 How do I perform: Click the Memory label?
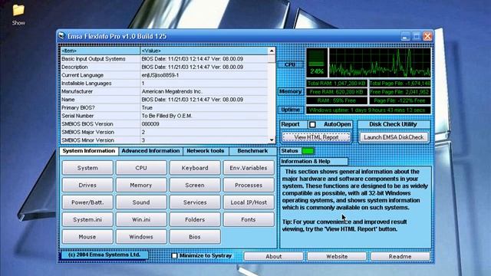(x=290, y=91)
